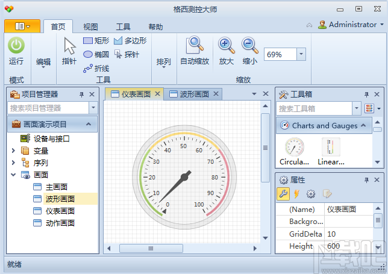Show events with the lightning icon
The width and height of the screenshot is (388, 274).
click(x=296, y=194)
